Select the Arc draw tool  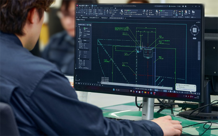click(x=84, y=11)
